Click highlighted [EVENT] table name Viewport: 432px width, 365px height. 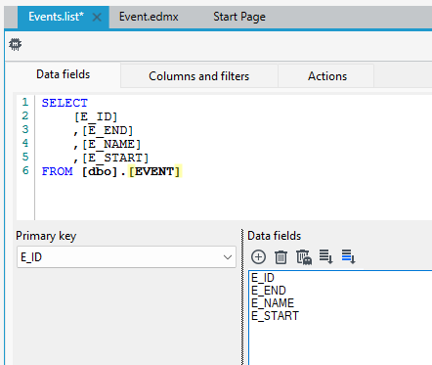click(154, 171)
